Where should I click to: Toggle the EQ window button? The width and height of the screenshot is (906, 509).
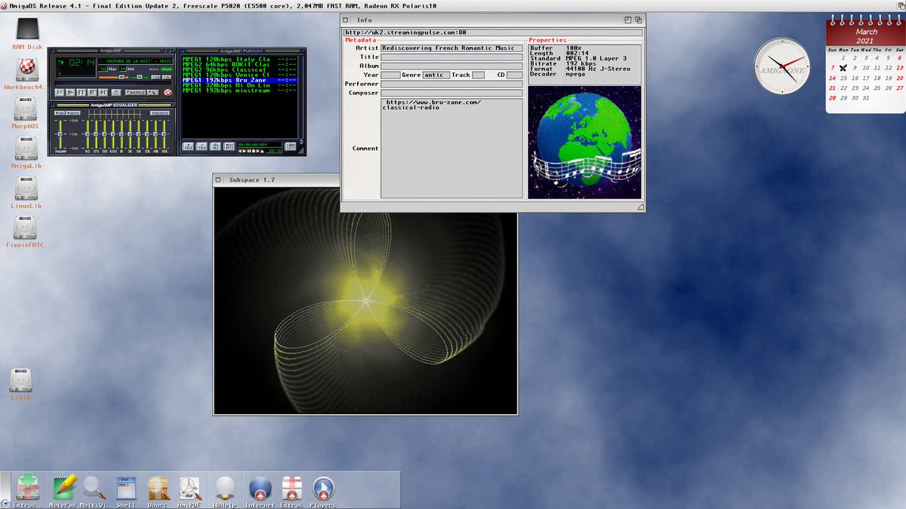pyautogui.click(x=156, y=77)
